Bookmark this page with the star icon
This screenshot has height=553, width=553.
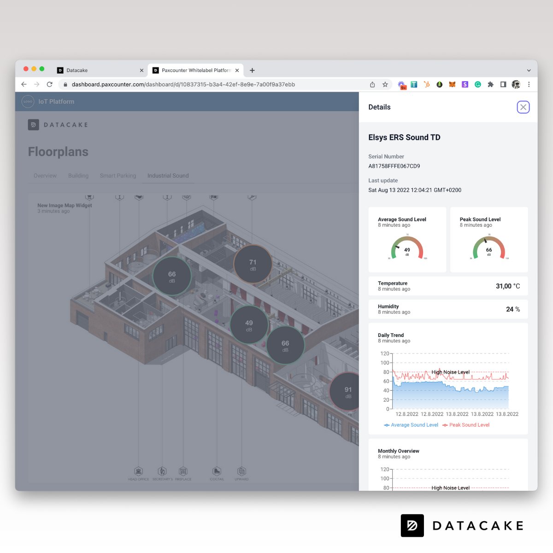(385, 84)
